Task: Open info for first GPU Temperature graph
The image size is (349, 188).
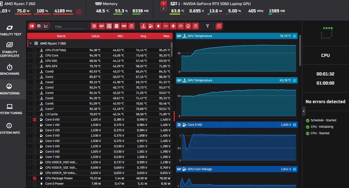Action: pos(294,36)
